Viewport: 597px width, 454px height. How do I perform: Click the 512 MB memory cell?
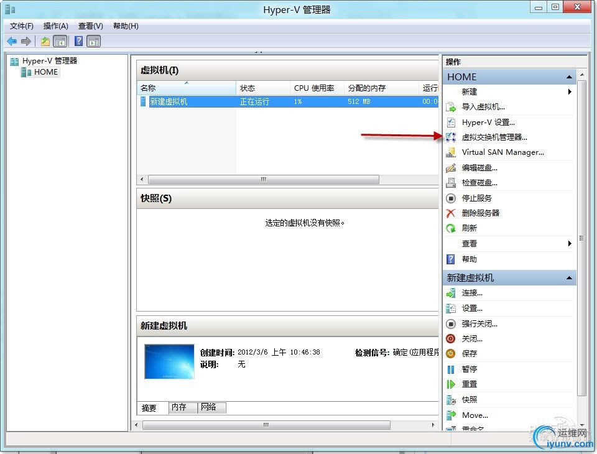point(359,102)
